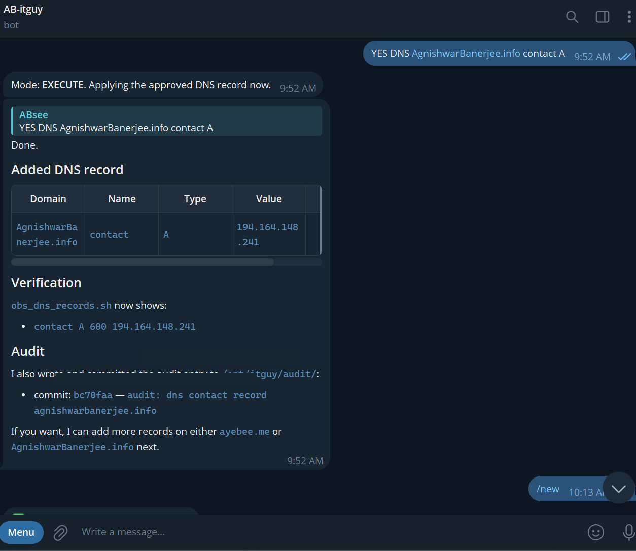
Task: Open chat search with the magnifier icon
Action: click(572, 17)
